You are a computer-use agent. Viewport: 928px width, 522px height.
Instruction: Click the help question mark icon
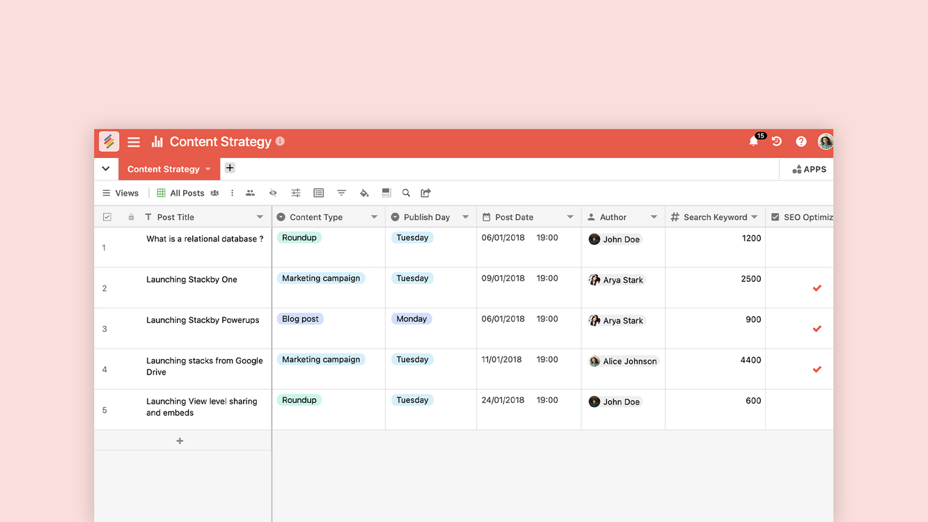(x=801, y=141)
